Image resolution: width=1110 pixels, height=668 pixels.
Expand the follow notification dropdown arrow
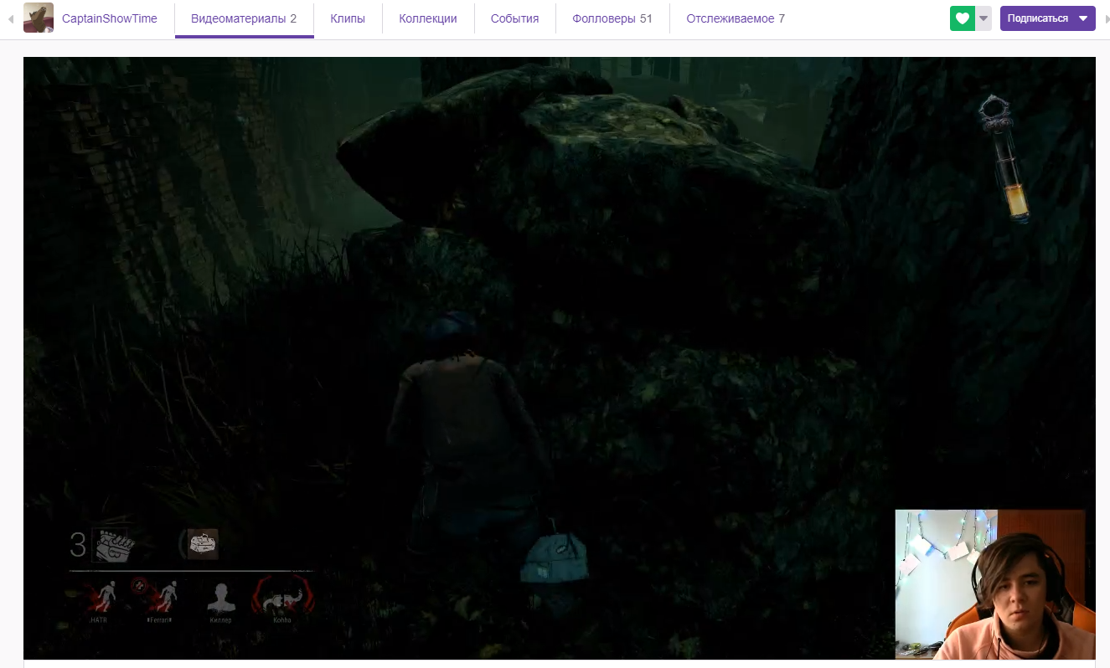point(984,18)
